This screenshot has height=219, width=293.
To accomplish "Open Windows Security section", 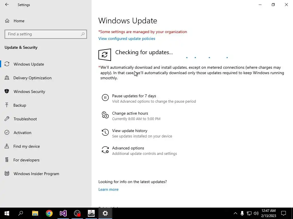I will (46, 92).
